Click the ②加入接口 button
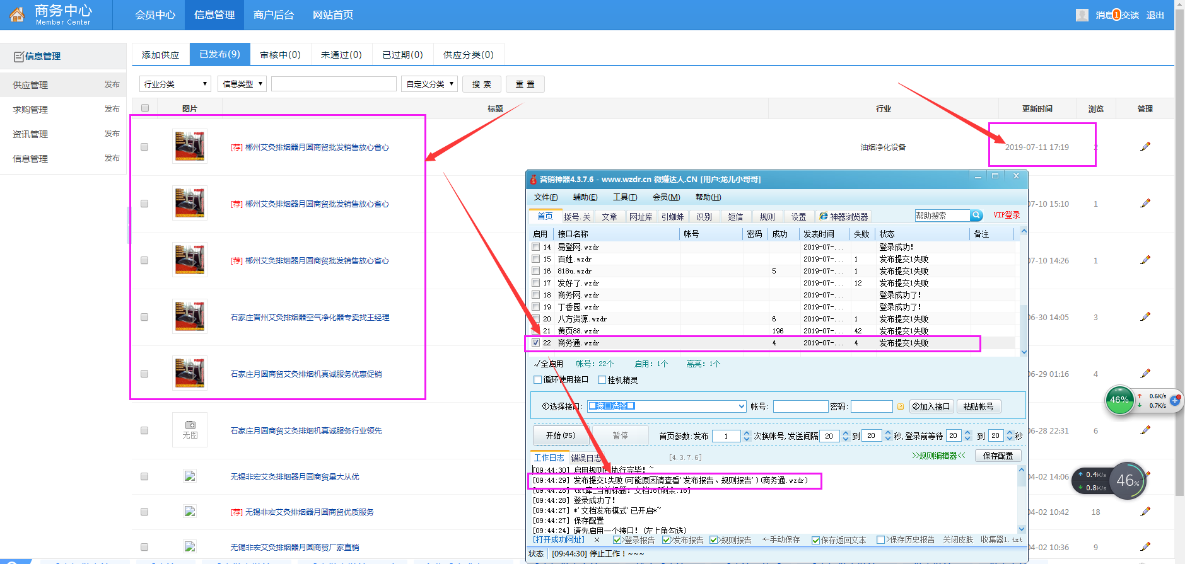 [x=931, y=406]
